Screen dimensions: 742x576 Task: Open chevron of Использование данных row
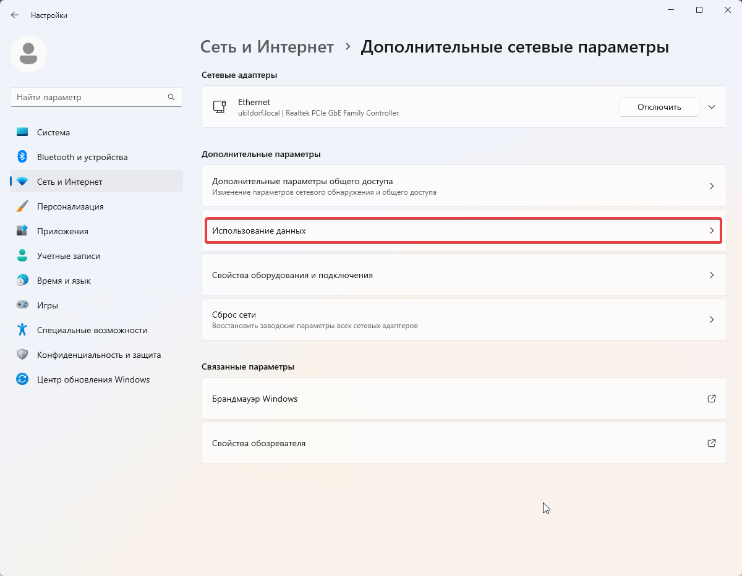(x=712, y=231)
